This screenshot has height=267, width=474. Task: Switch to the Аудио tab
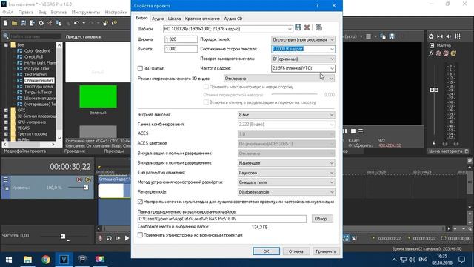tap(158, 19)
